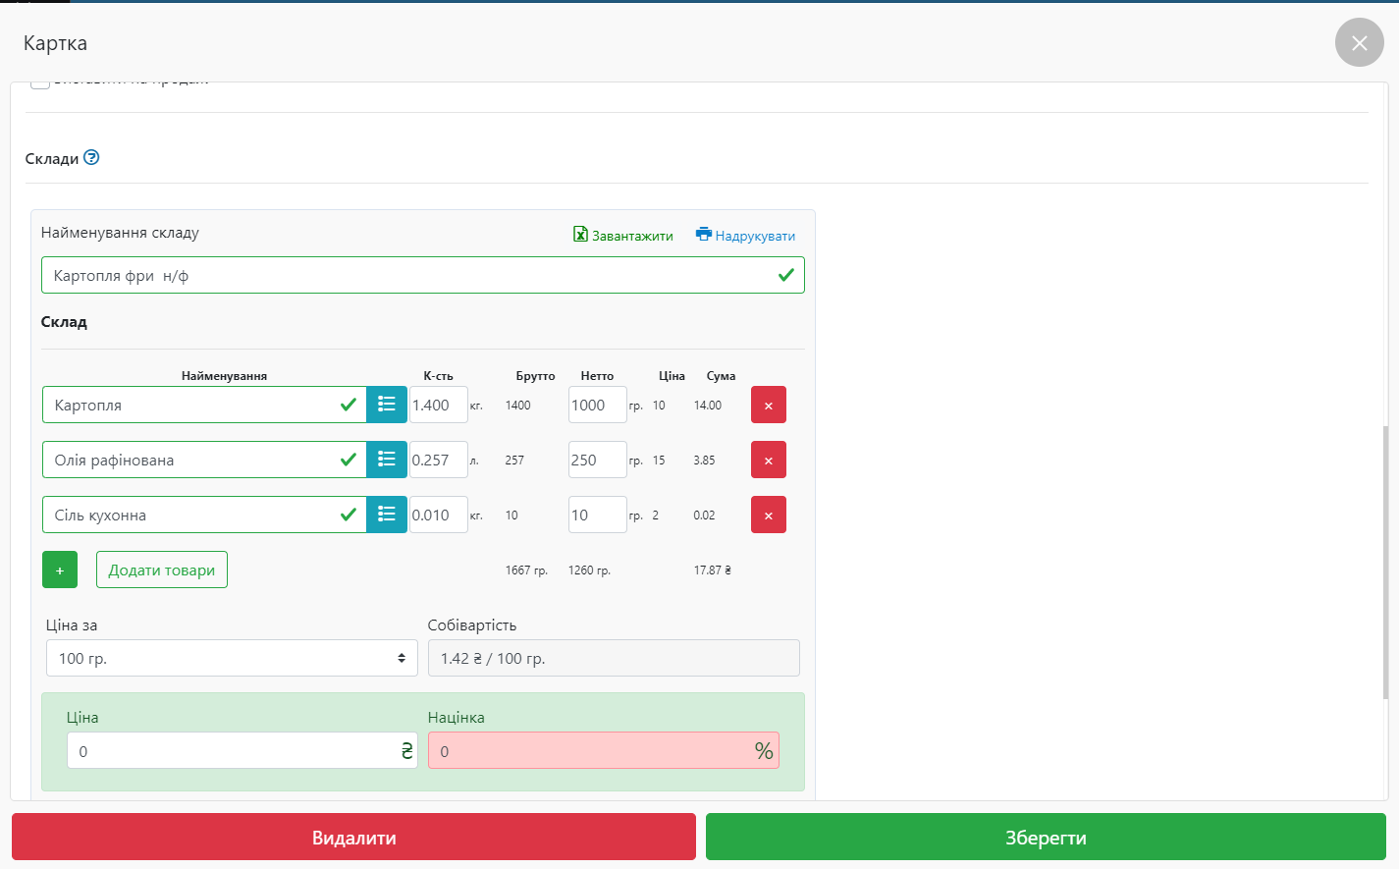1399x869 pixels.
Task: Open product list for Олія рафінована row
Action: (x=387, y=460)
